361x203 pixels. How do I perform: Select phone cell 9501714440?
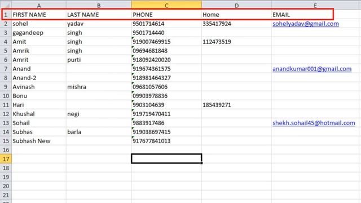tap(166, 33)
